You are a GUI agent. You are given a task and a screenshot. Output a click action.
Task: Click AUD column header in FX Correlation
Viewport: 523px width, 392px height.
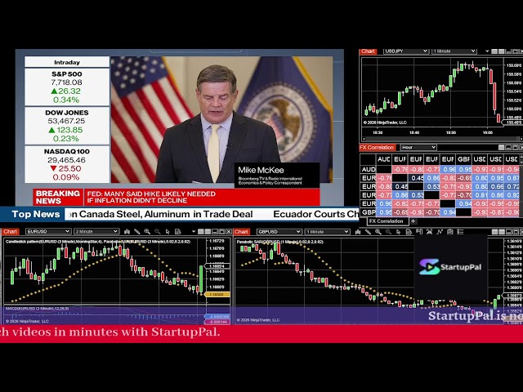tap(383, 159)
